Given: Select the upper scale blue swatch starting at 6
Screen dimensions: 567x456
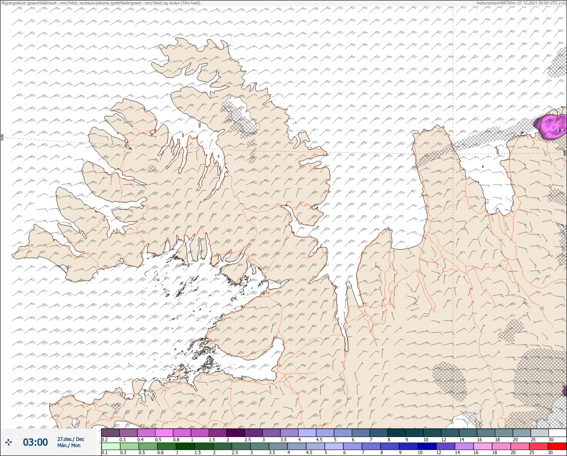Looking at the screenshot, I should 361,433.
